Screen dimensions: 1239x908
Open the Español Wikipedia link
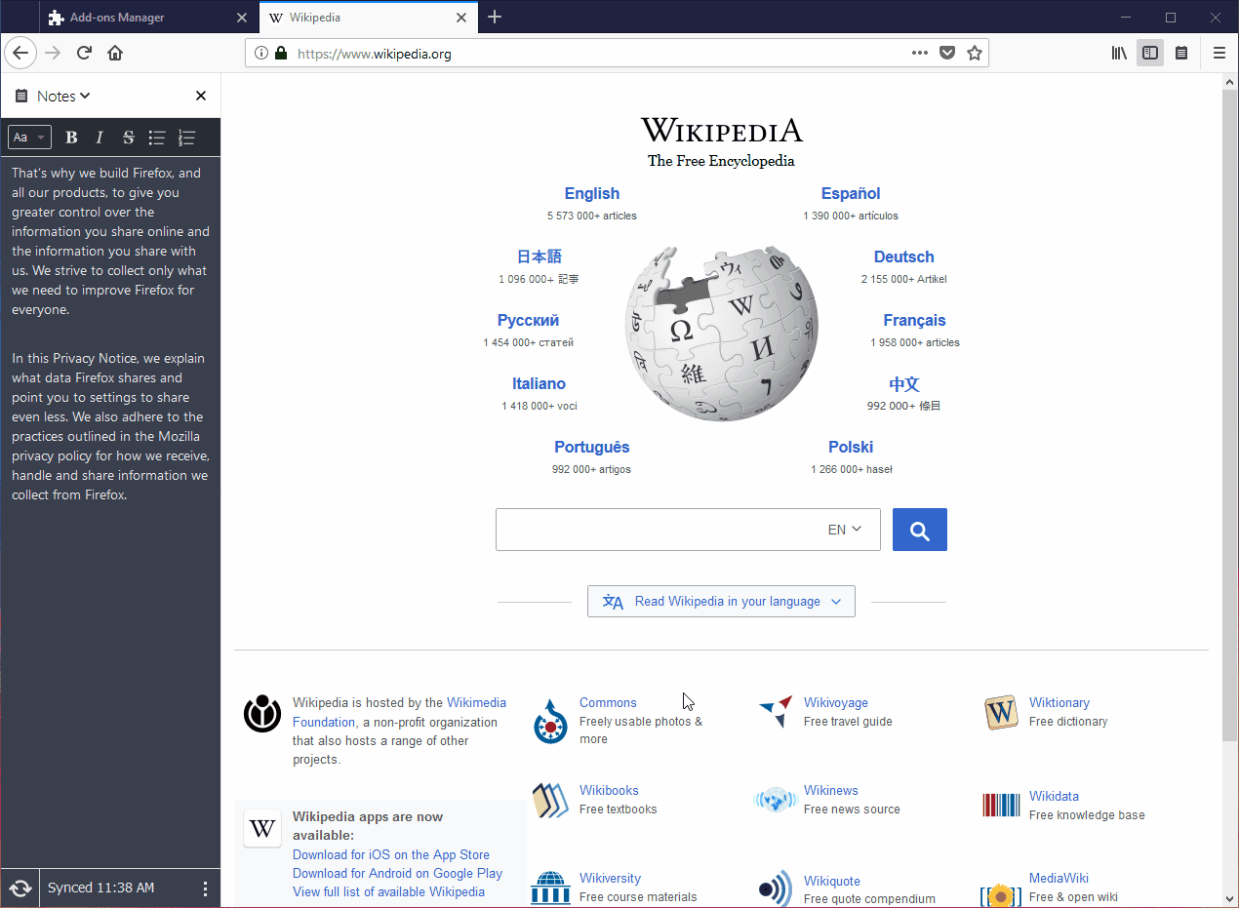851,194
